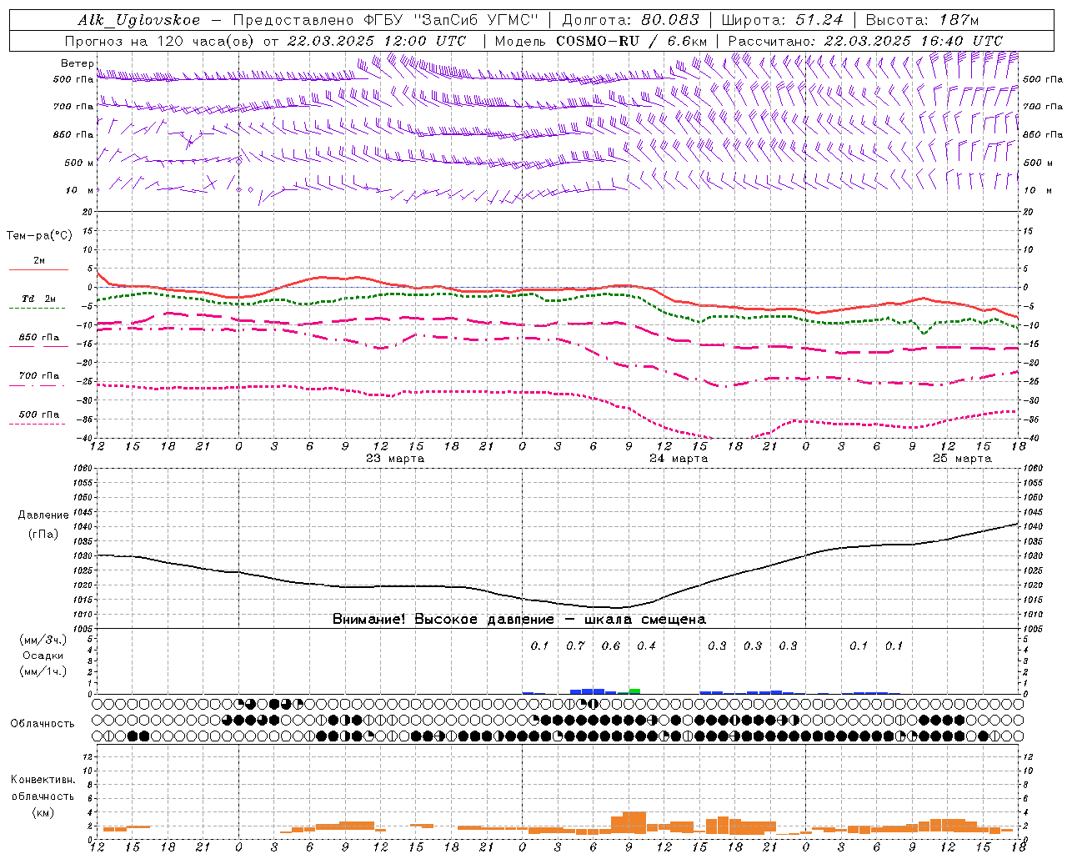Click the 24 марта date label

coord(679,459)
